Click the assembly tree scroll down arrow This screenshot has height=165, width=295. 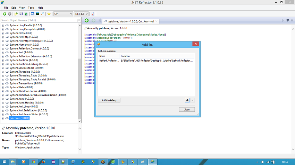pyautogui.click(x=79, y=121)
